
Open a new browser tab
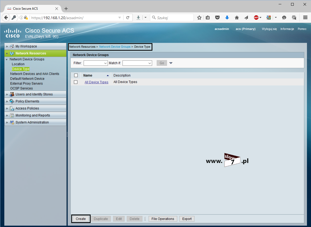(x=66, y=9)
